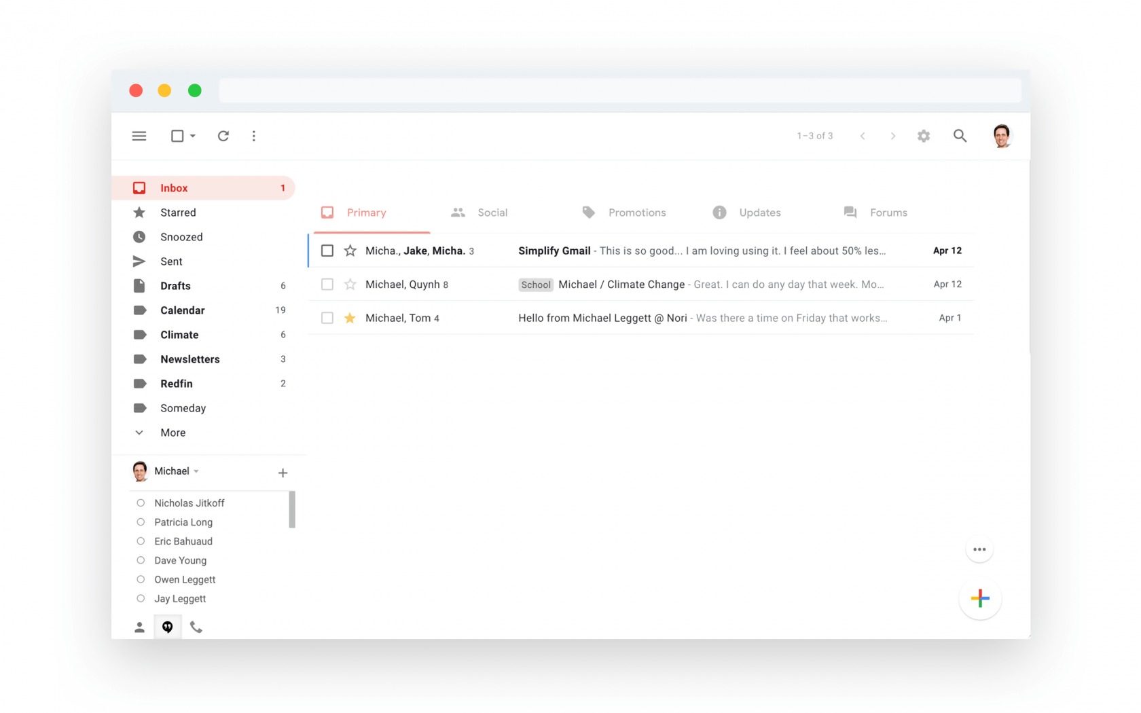
Task: Refresh the inbox
Action: 223,136
